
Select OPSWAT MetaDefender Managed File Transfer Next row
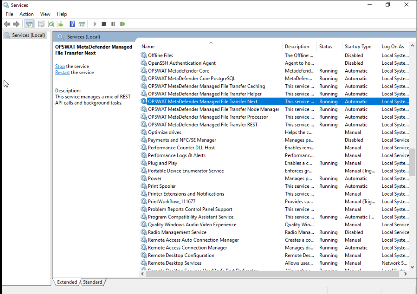tap(274, 101)
